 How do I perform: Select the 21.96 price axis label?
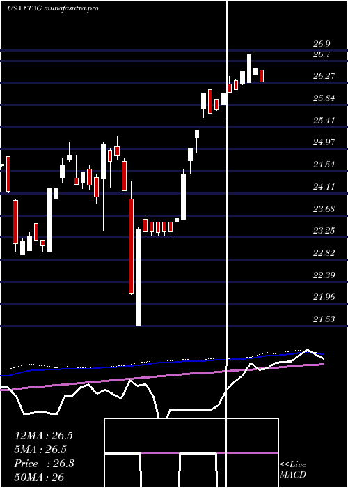[x=324, y=297]
